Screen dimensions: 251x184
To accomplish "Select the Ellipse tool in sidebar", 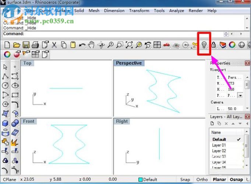I will (15, 85).
